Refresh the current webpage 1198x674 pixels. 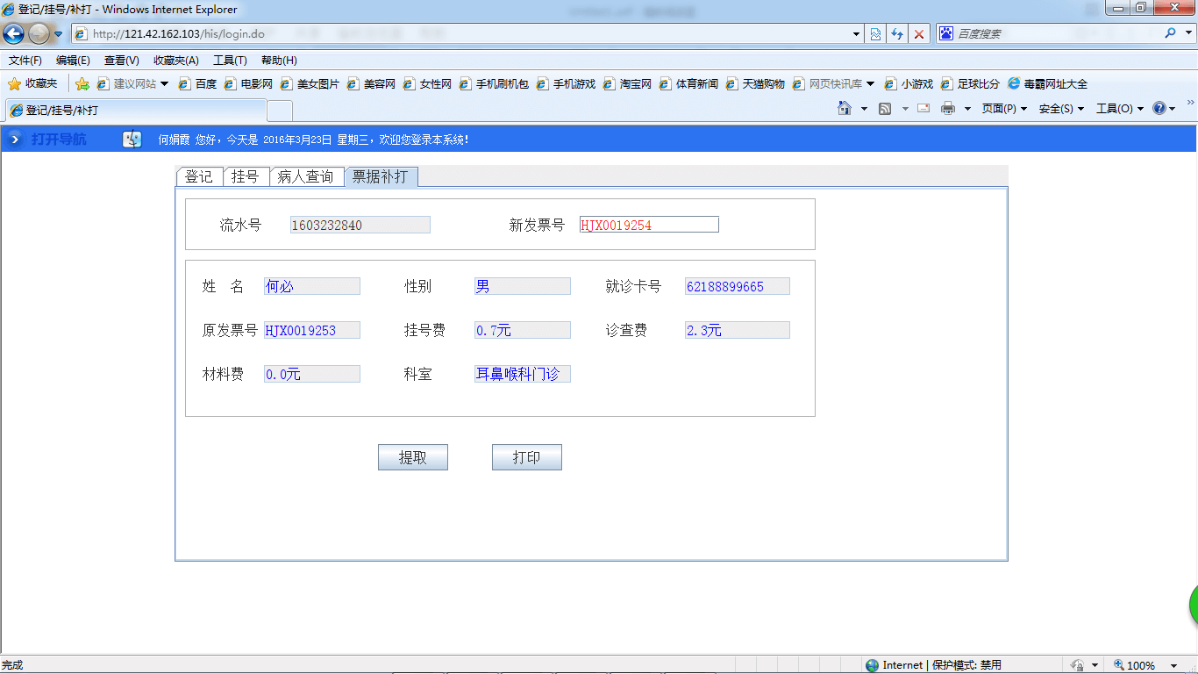pyautogui.click(x=897, y=33)
